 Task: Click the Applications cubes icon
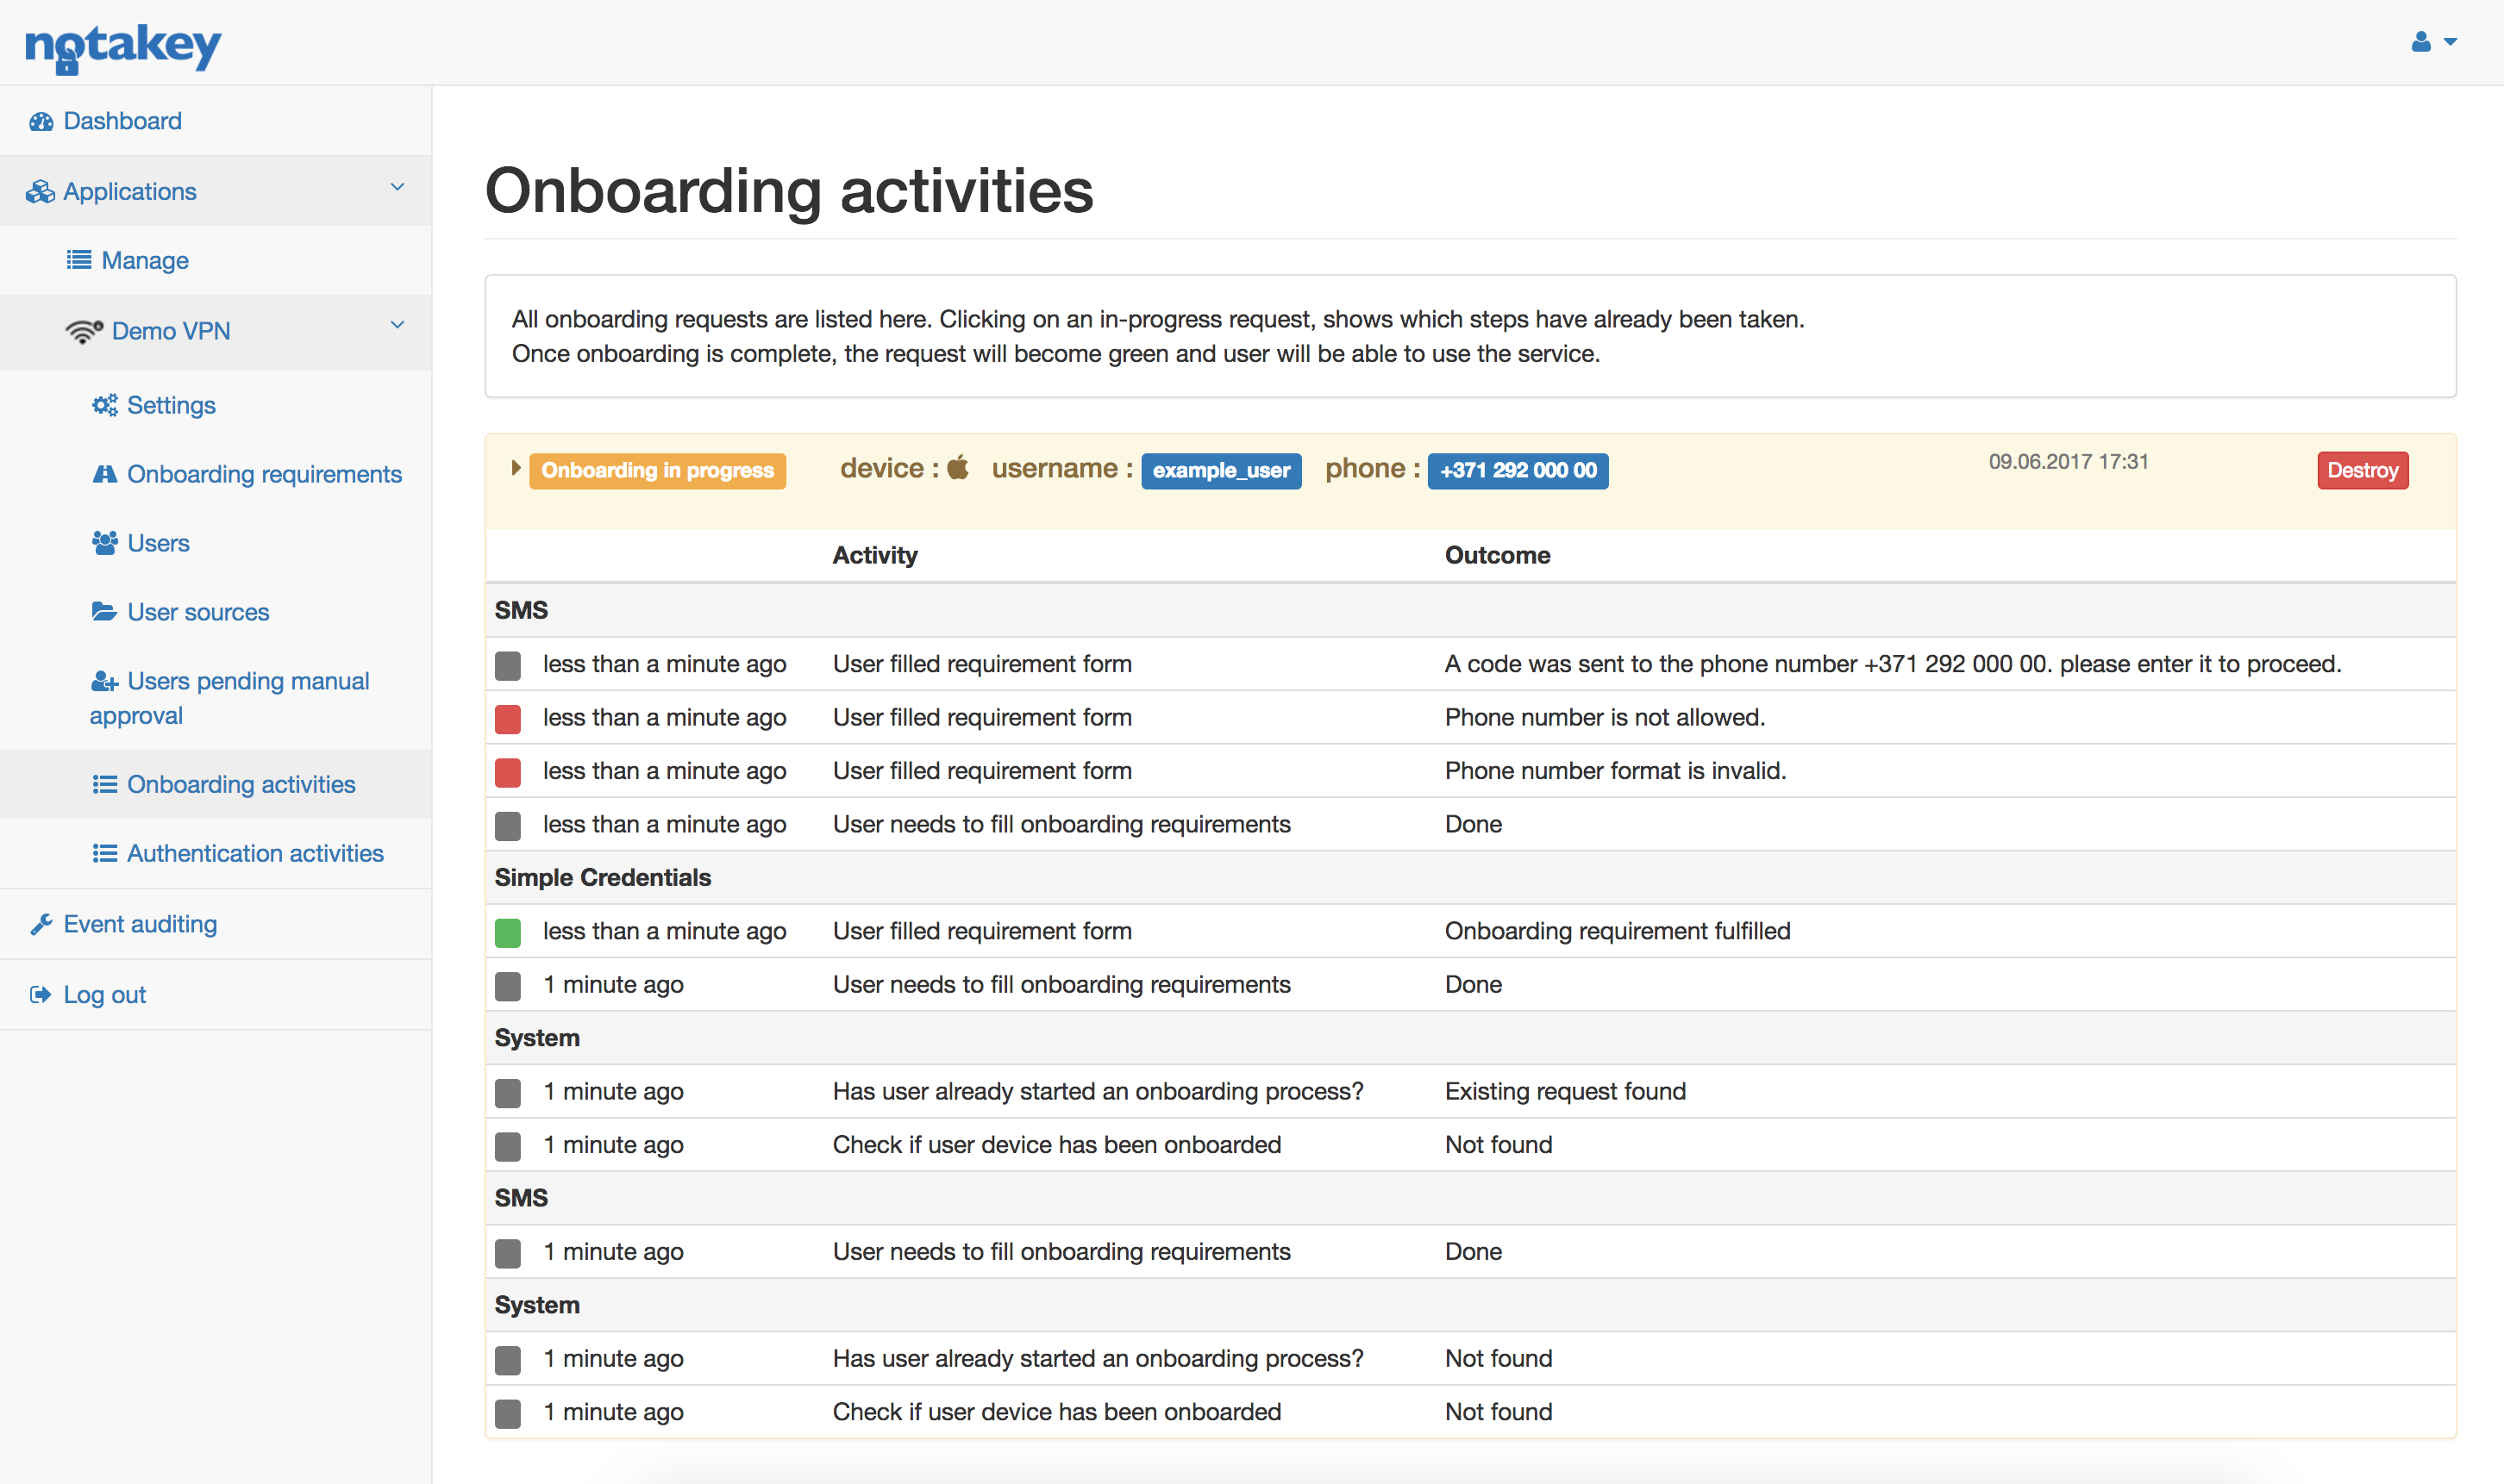tap(41, 192)
